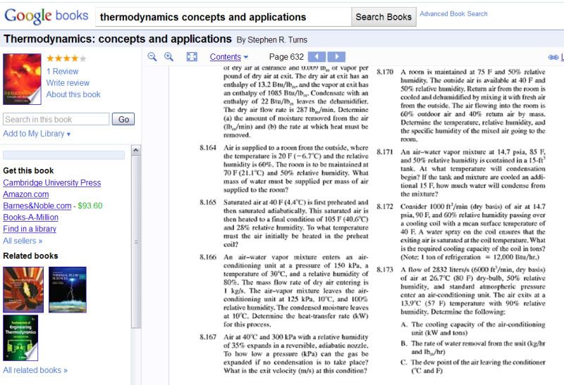Open All related books link
564x385 pixels.
(35, 370)
